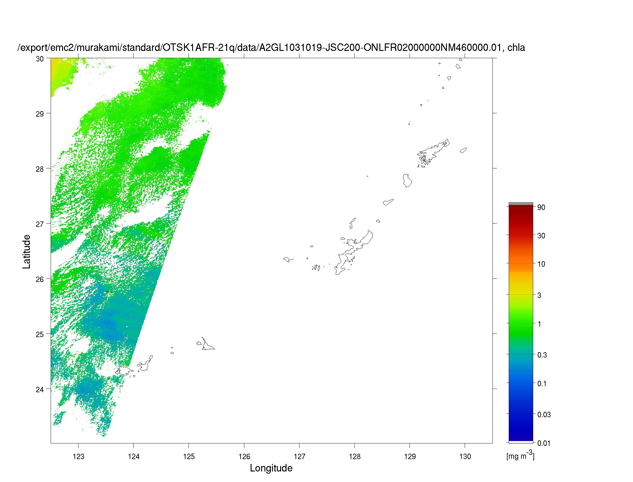This screenshot has height=482, width=633.
Task: Click latitude tick label 28
Action: pos(40,169)
